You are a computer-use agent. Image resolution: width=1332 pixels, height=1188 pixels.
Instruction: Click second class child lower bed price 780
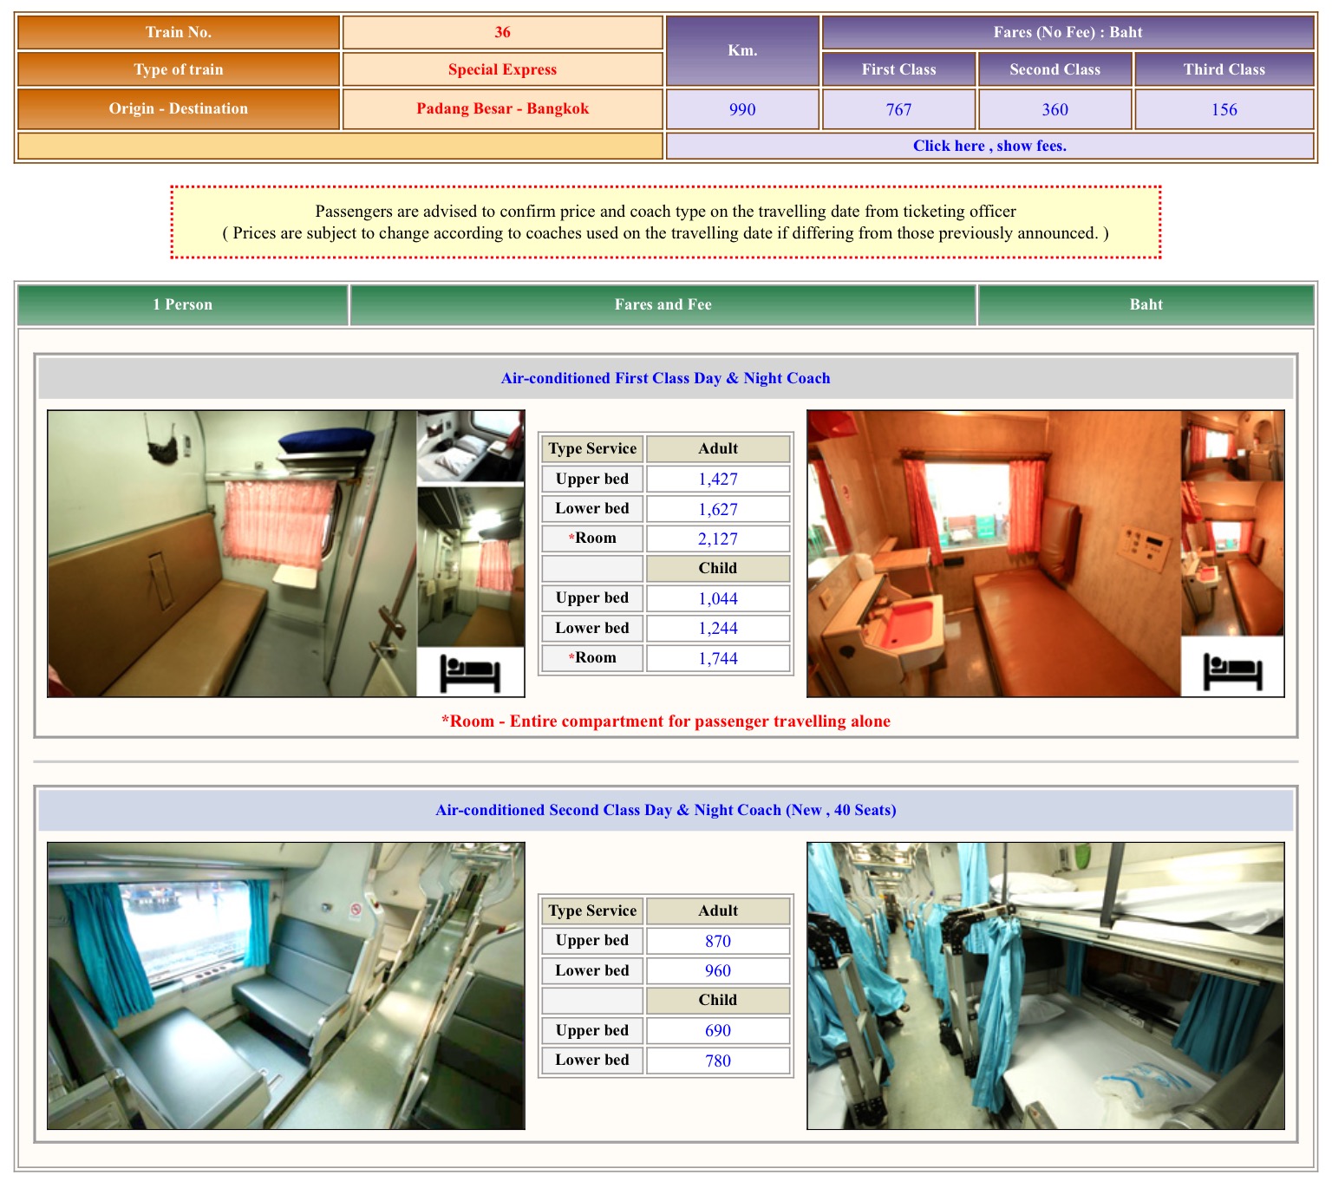coord(718,1061)
